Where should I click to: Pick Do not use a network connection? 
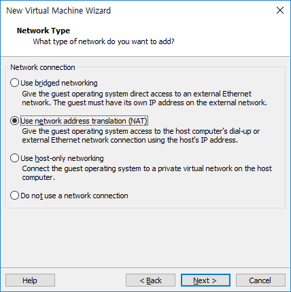pos(14,196)
